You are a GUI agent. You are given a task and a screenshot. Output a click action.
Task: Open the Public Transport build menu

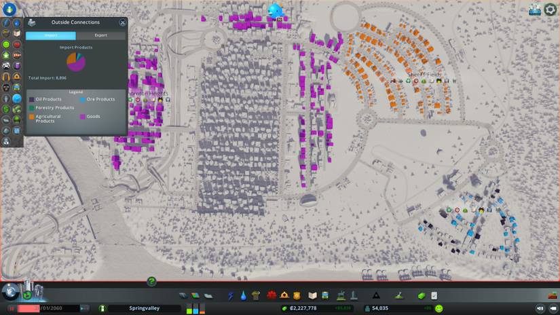[325, 295]
